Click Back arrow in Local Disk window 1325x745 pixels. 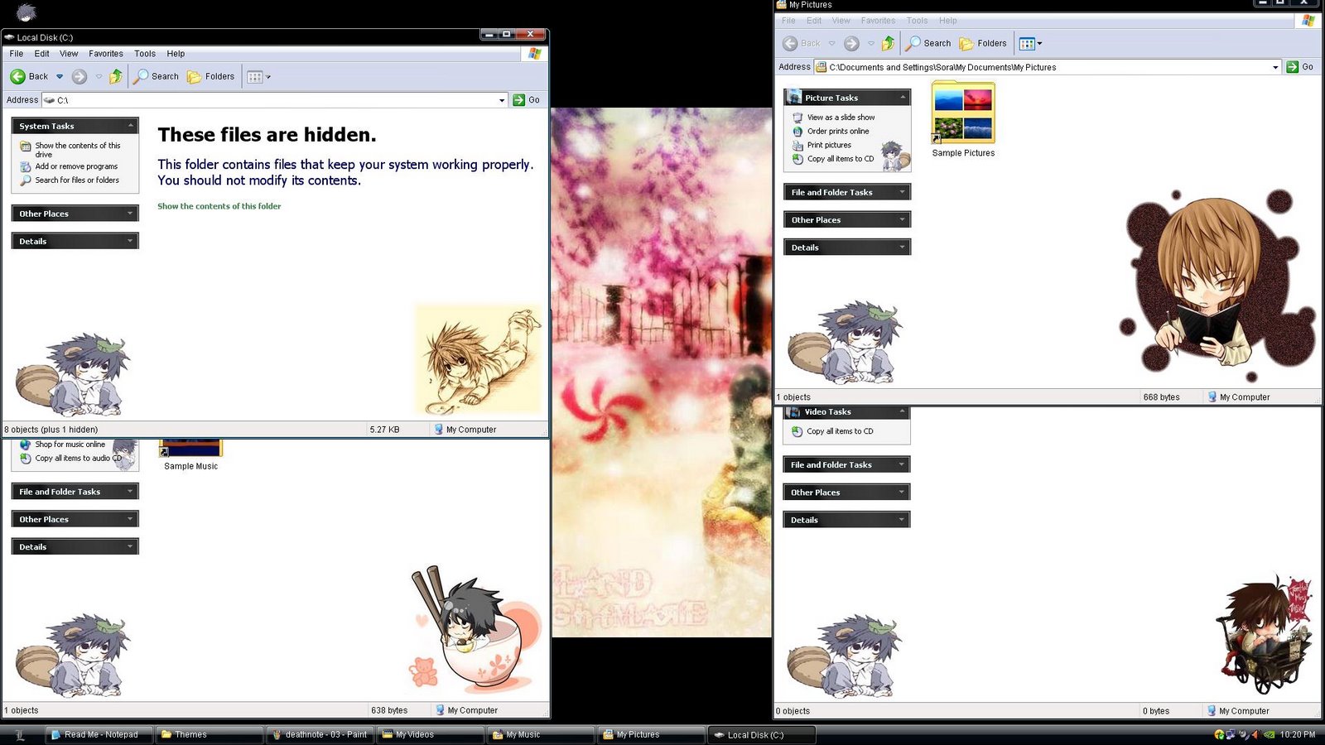point(18,76)
